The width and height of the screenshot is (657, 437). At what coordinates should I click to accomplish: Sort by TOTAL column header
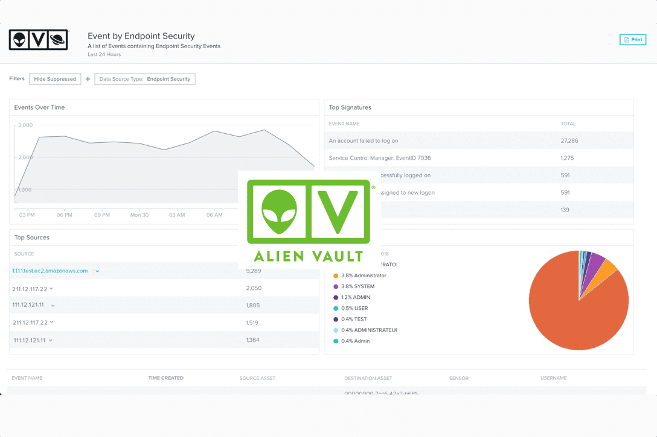click(568, 124)
